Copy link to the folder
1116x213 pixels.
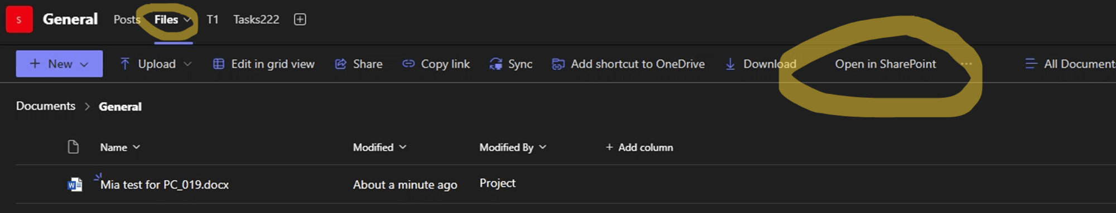(436, 64)
